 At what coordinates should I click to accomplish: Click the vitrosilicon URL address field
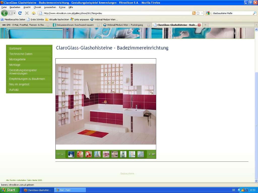[115, 13]
